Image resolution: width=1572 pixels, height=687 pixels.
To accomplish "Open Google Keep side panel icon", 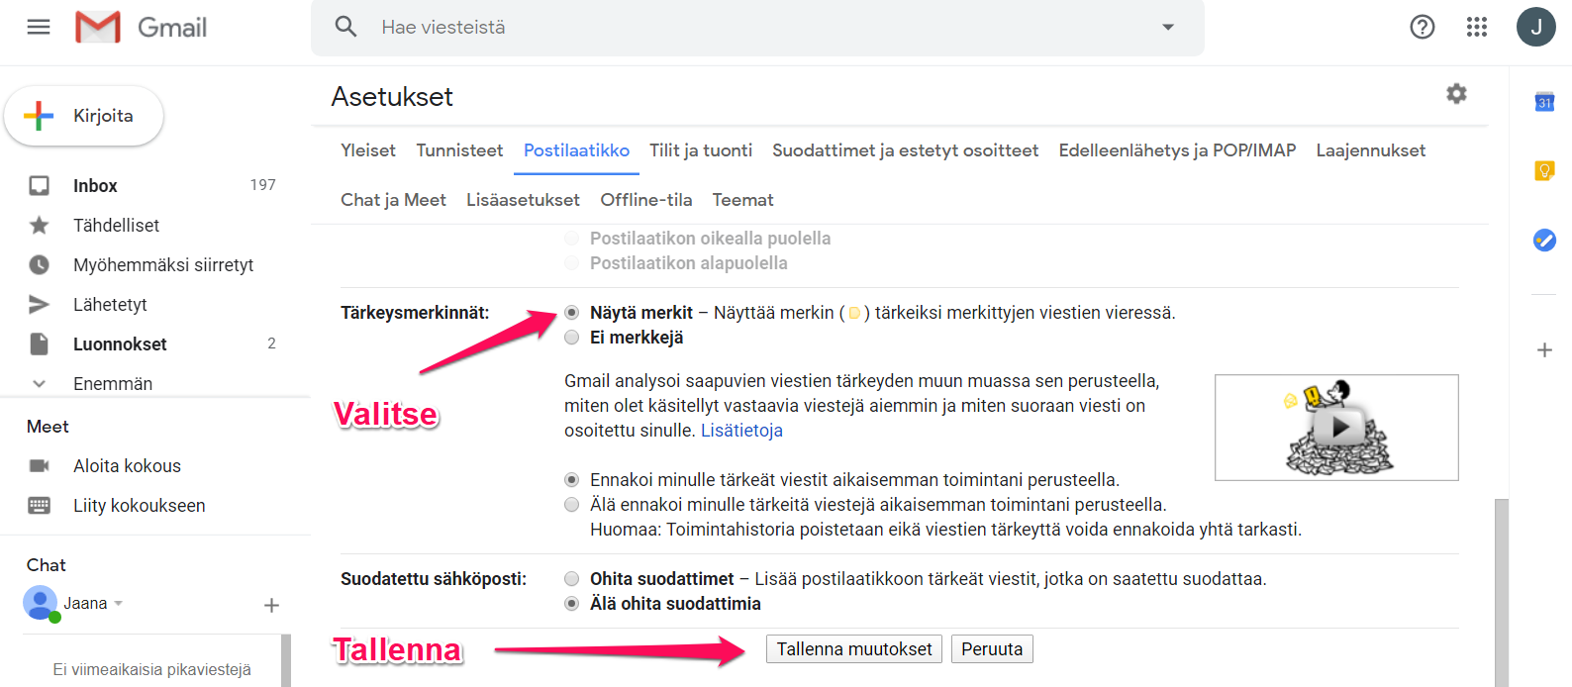I will [x=1544, y=170].
